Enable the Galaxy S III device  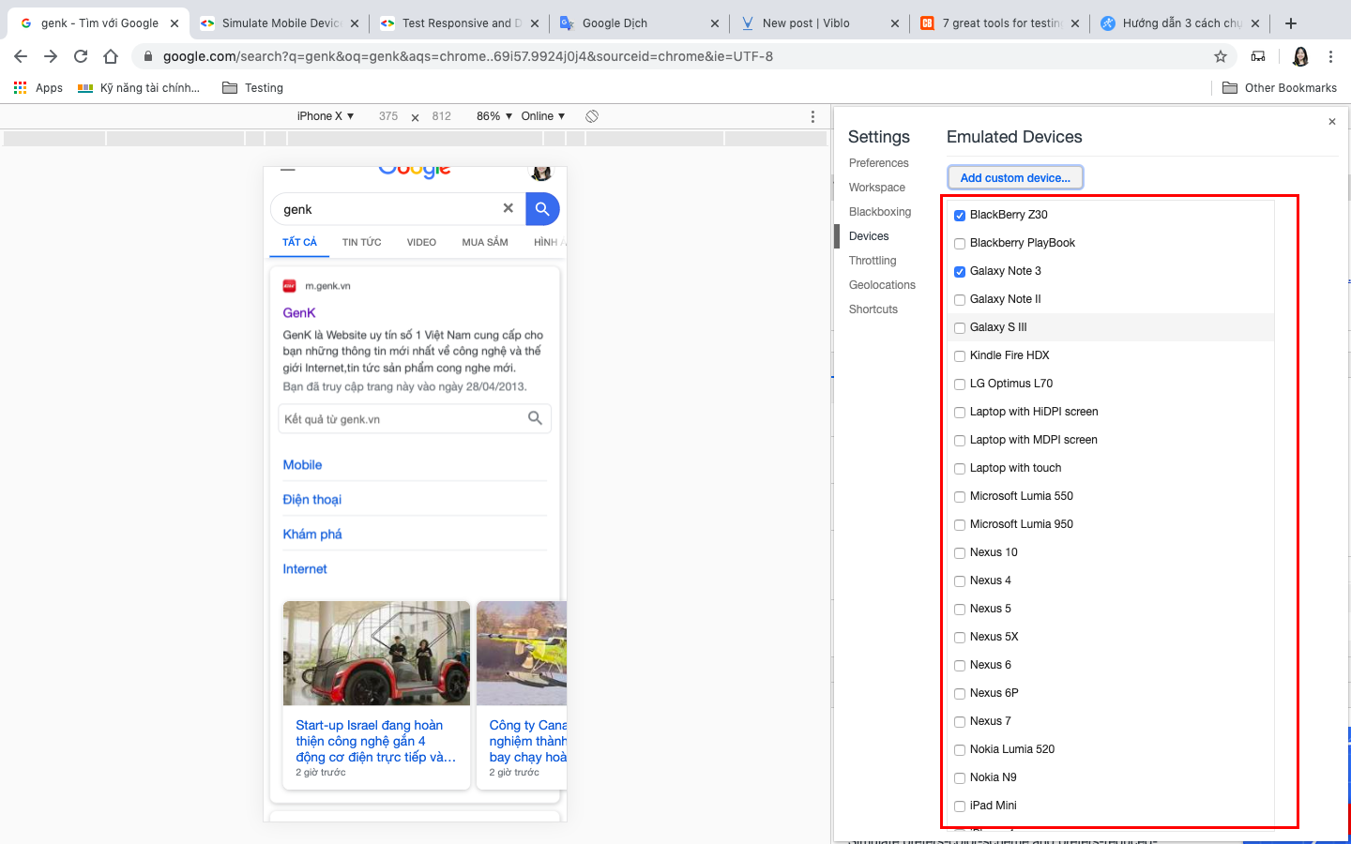point(960,328)
